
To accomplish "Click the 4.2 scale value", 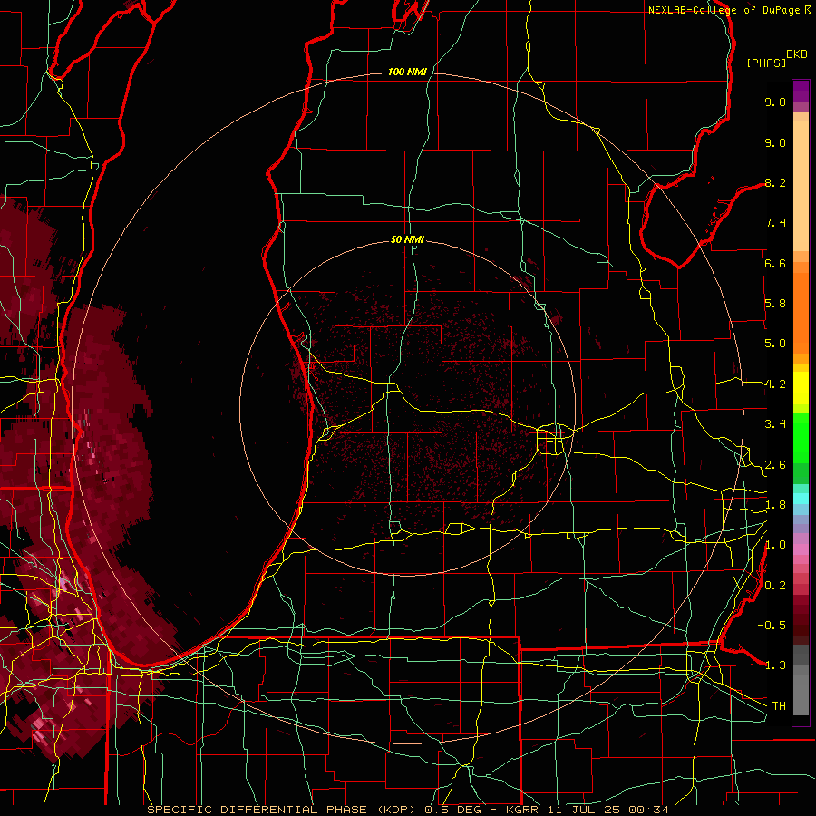I will (x=775, y=384).
